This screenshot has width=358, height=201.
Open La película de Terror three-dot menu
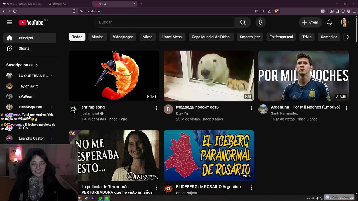157,188
